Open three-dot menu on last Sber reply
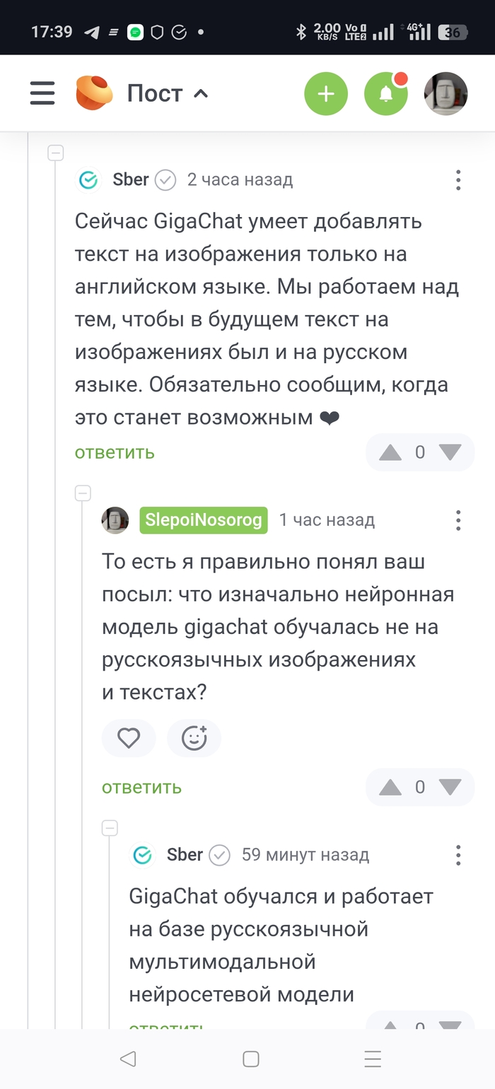The image size is (495, 1089). [458, 855]
